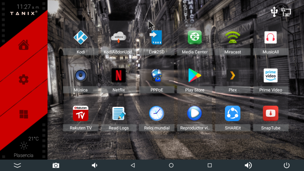Select the Prime Video label
Screen dimensions: 304x171
pos(271,90)
